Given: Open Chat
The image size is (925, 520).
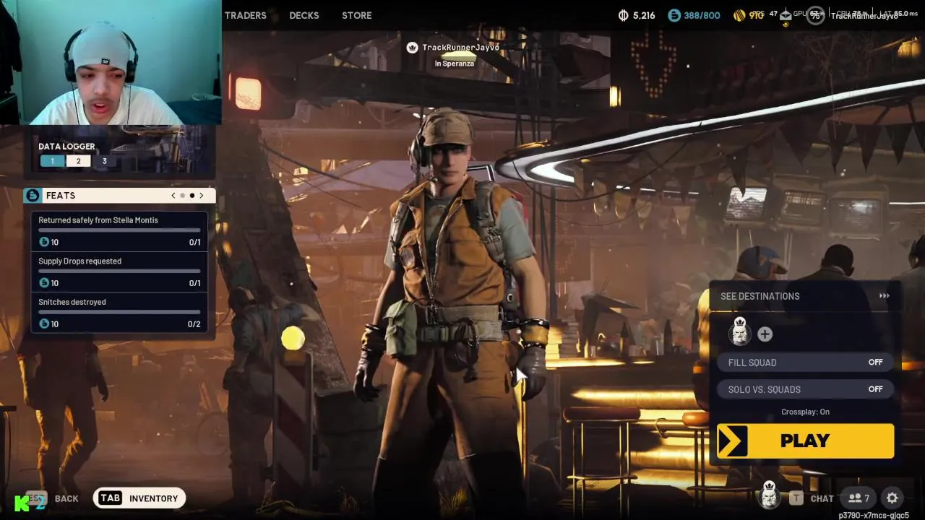Looking at the screenshot, I should (x=822, y=498).
